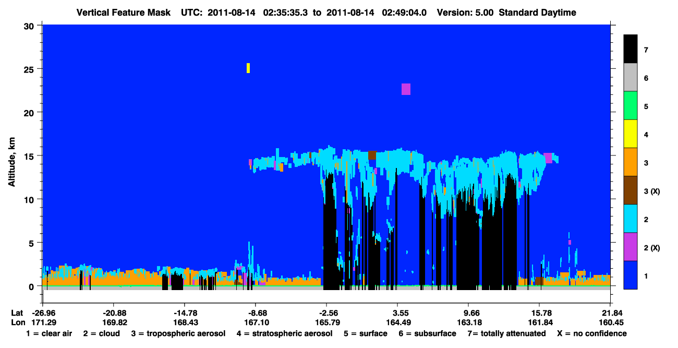Click the yellow color bar swatch for class 4
The width and height of the screenshot is (678, 348).
631,134
